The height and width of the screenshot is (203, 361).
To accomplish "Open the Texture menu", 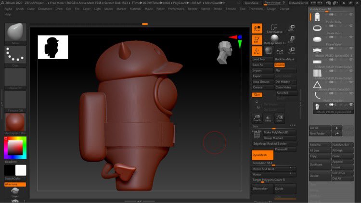I will click(231, 9).
